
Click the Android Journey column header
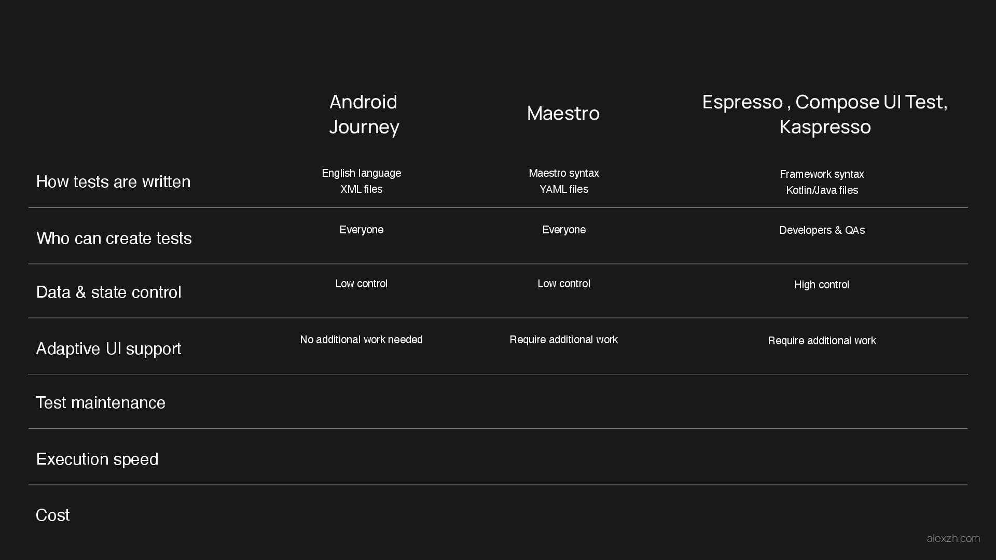click(x=364, y=114)
